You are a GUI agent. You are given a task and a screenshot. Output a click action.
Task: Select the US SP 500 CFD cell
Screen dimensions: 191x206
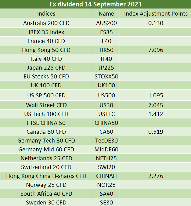pos(46,96)
